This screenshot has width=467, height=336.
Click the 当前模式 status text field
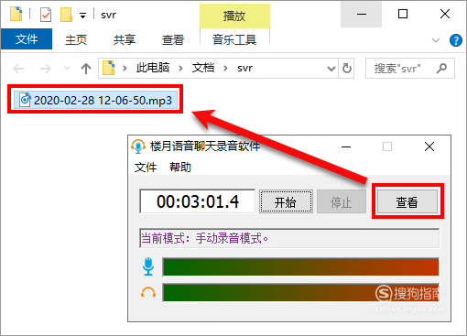pos(289,238)
